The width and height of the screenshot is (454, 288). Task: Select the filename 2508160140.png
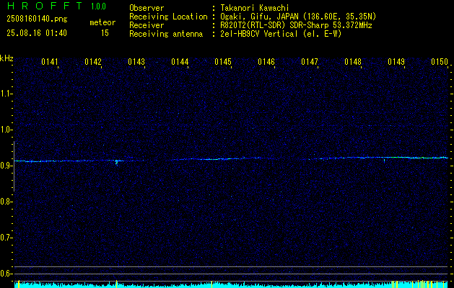37,19
